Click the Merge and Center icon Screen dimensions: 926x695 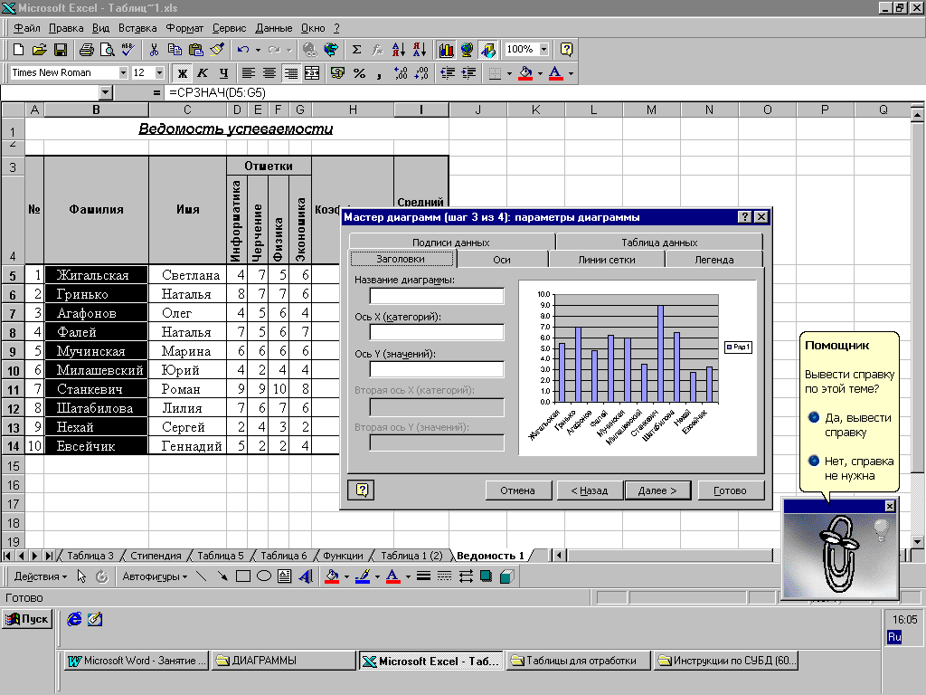pyautogui.click(x=312, y=73)
